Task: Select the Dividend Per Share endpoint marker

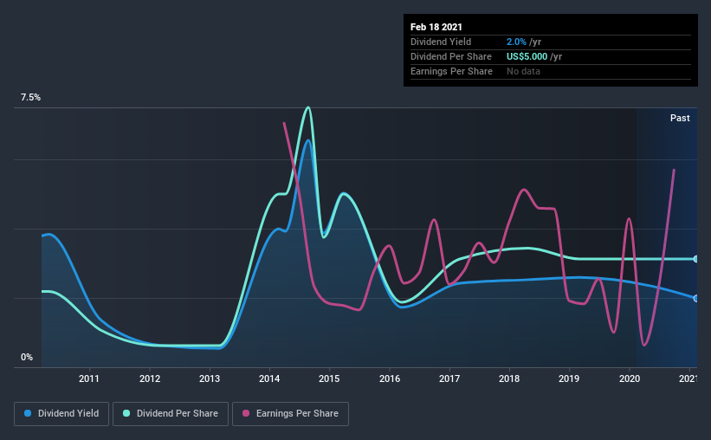Action: (695, 259)
